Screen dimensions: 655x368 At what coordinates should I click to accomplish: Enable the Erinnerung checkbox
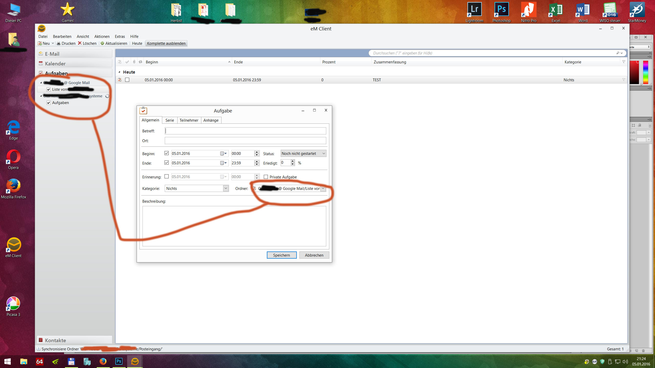tap(167, 177)
